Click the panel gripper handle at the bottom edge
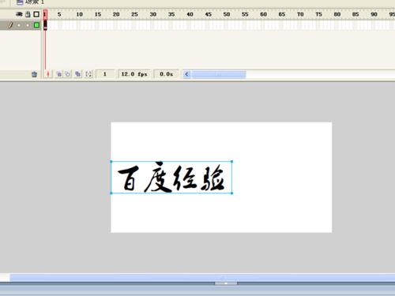The image size is (395, 296). (x=226, y=283)
